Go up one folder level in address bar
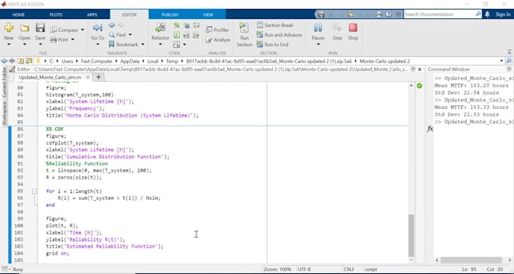The width and height of the screenshot is (514, 274). pyautogui.click(x=20, y=61)
